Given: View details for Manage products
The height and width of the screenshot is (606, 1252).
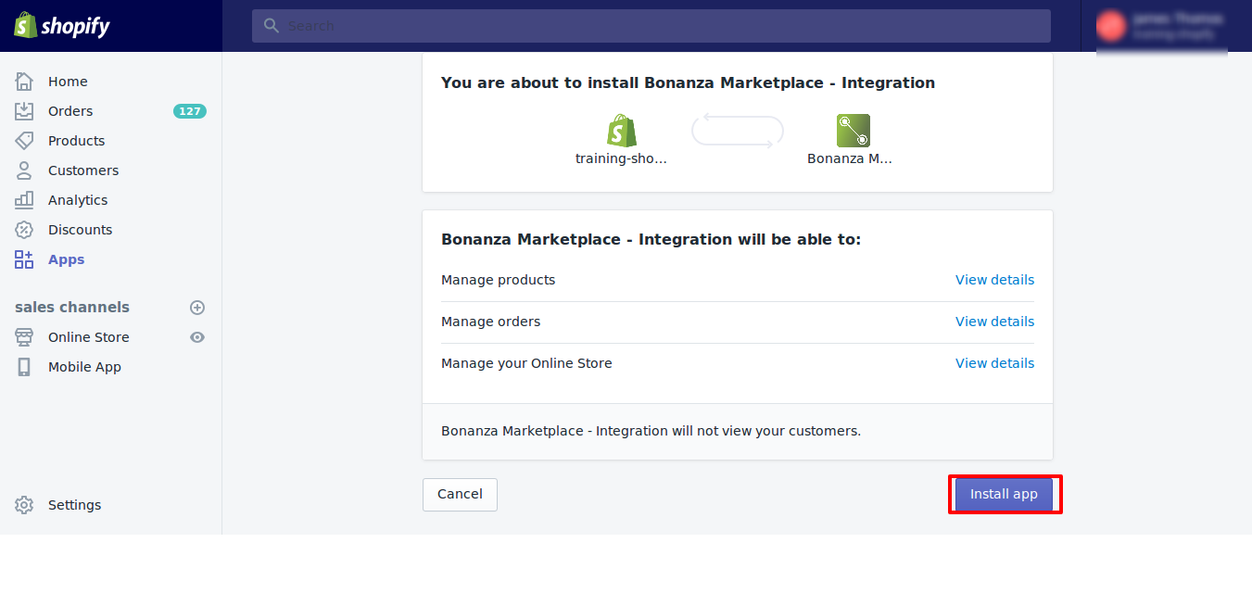Looking at the screenshot, I should pyautogui.click(x=994, y=280).
